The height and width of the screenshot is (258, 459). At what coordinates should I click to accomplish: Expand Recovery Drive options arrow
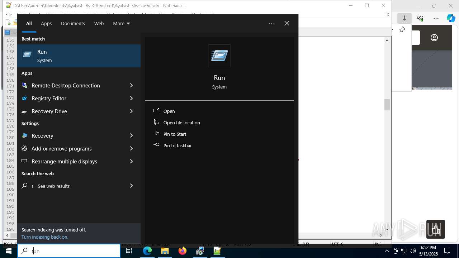[131, 111]
